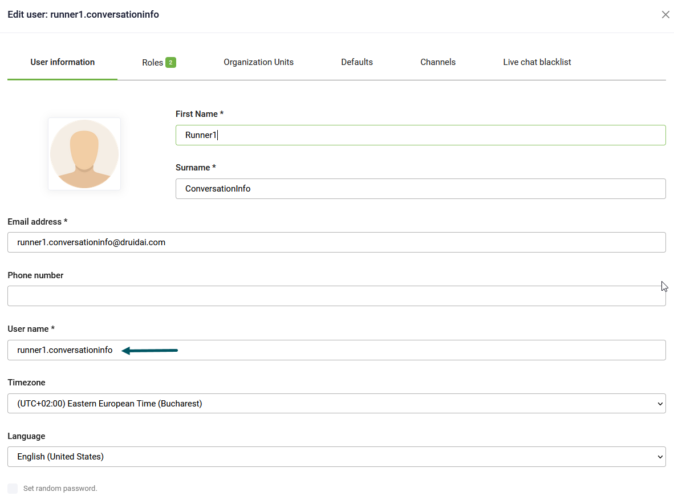Switch to the Channels tab
Viewport: 674px width, 504px height.
438,62
